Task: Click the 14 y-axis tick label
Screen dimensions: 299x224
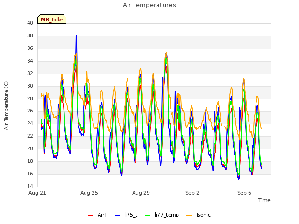Action: (30, 186)
